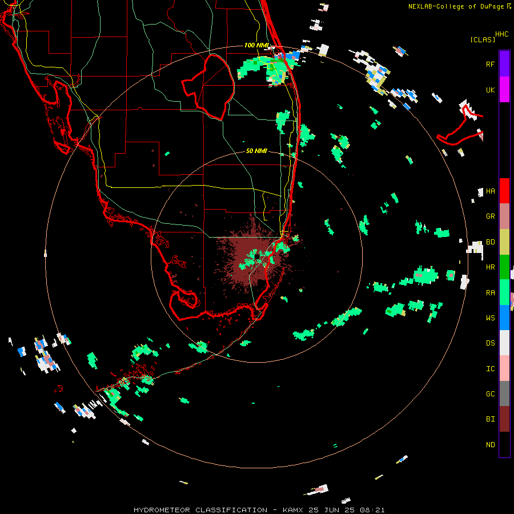Screen dimensions: 514x514
Task: Click the "HA" legend label
Action: coord(490,191)
